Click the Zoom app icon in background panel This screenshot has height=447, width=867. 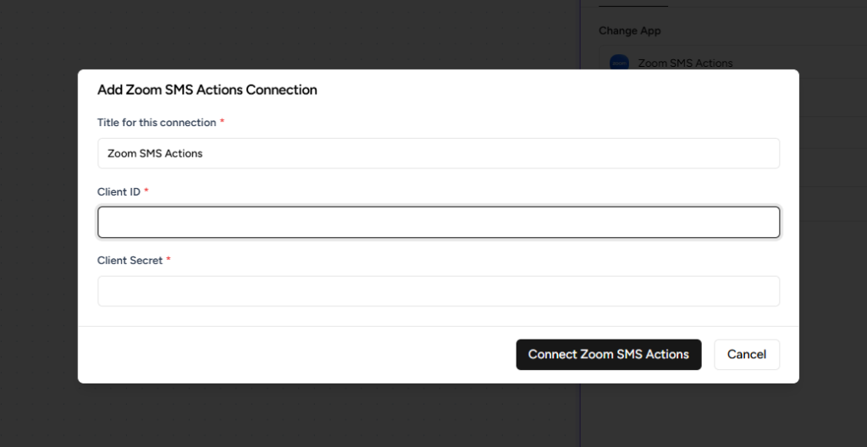coord(620,63)
